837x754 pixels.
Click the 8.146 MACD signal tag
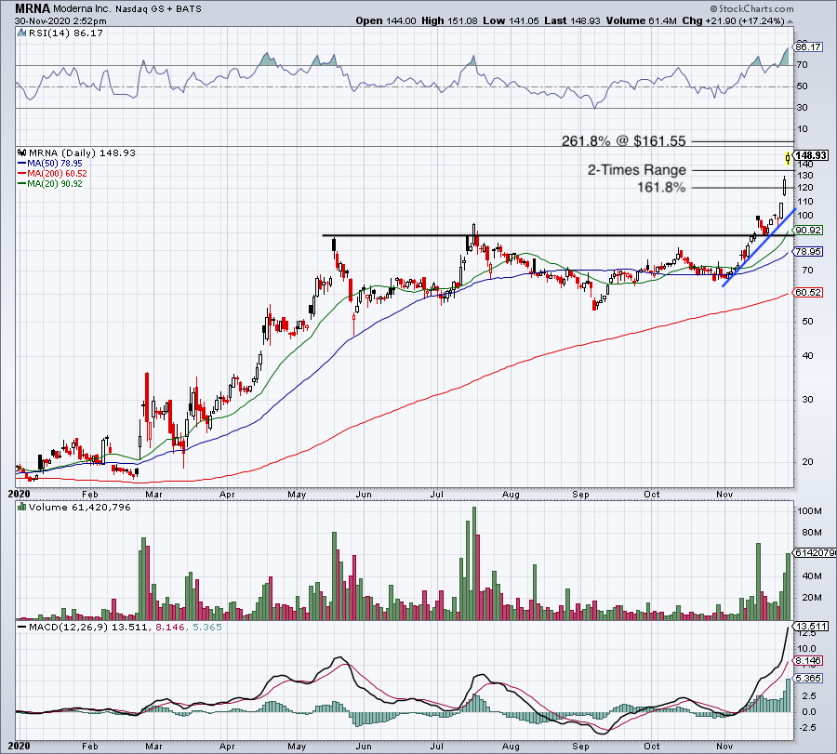[x=808, y=661]
